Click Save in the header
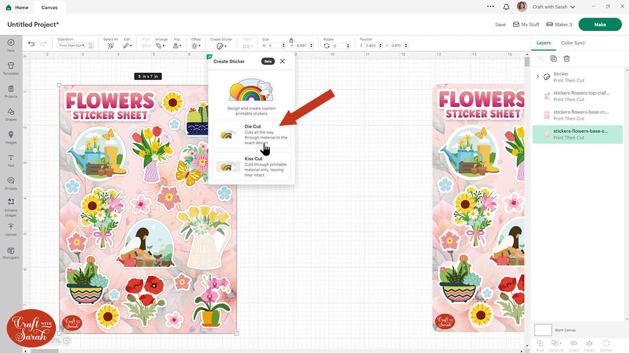The image size is (629, 353). pos(500,25)
